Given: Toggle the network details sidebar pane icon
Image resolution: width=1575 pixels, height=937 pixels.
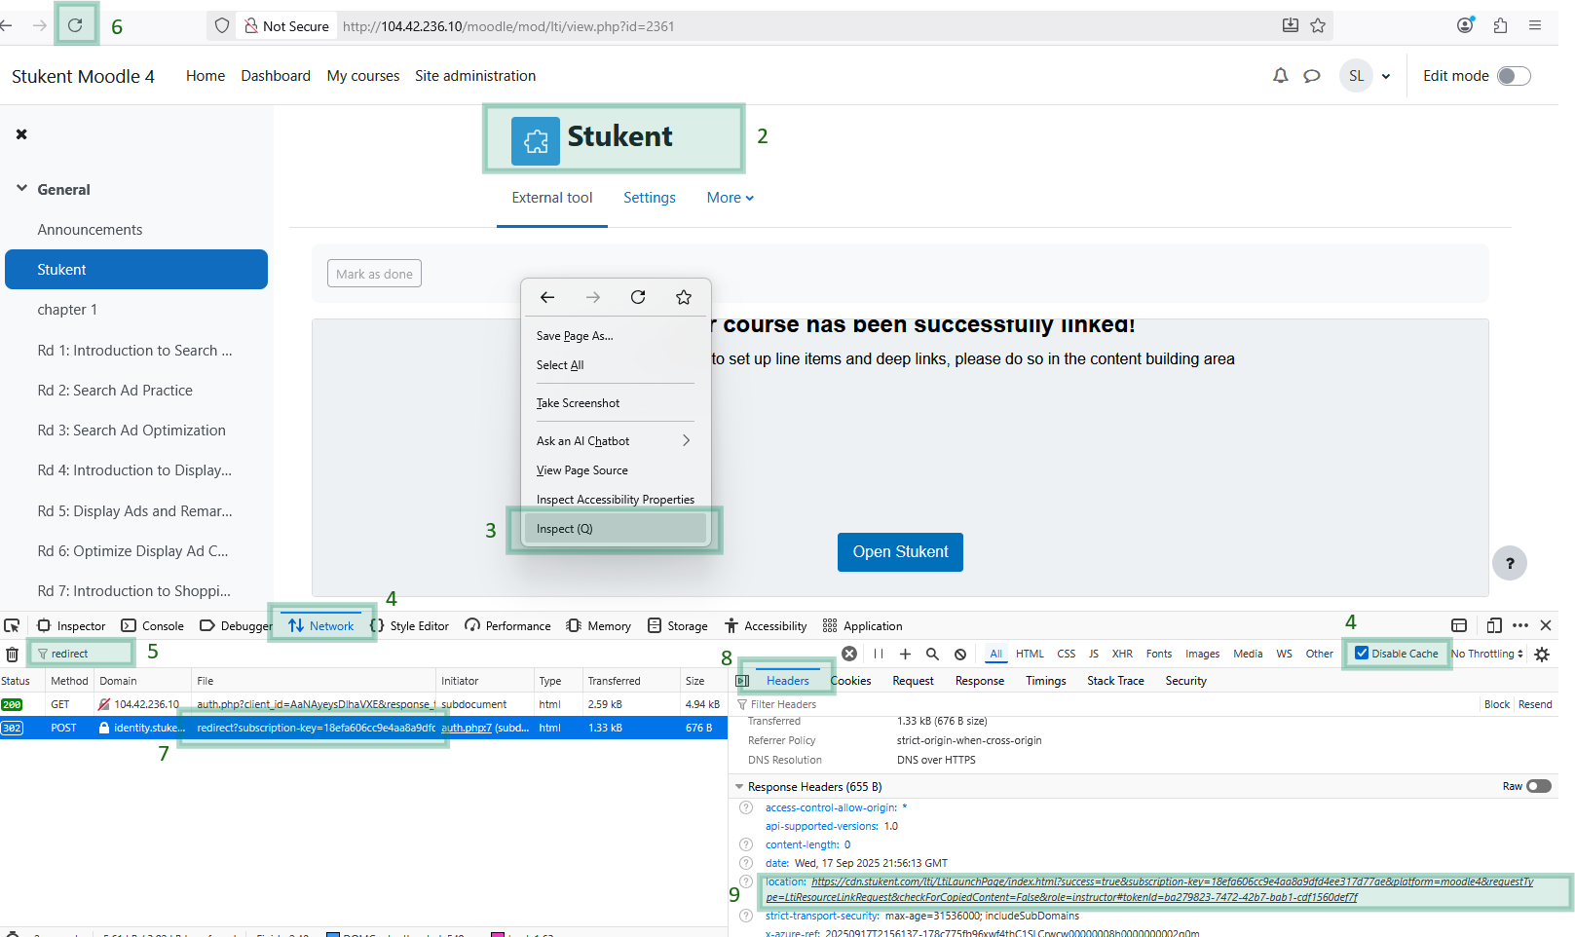Looking at the screenshot, I should (x=742, y=681).
